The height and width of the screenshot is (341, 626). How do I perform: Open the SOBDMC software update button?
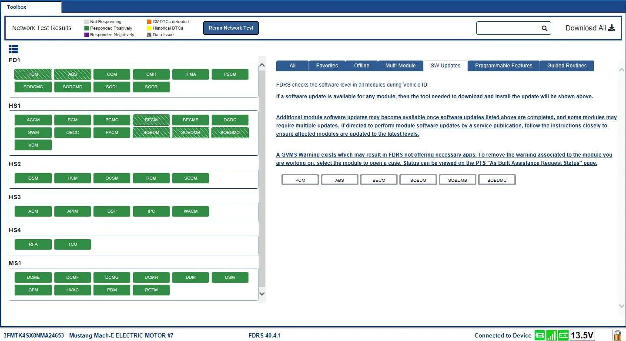point(497,180)
